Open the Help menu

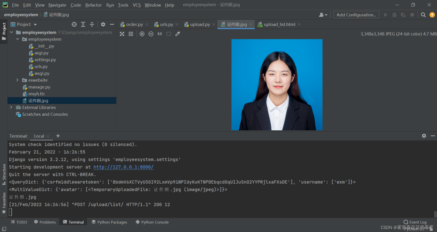click(169, 5)
